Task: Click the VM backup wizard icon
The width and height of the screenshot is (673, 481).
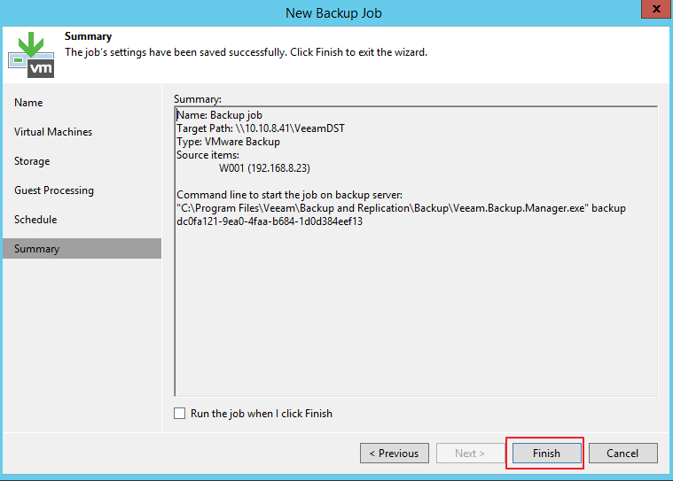Action: (31, 54)
